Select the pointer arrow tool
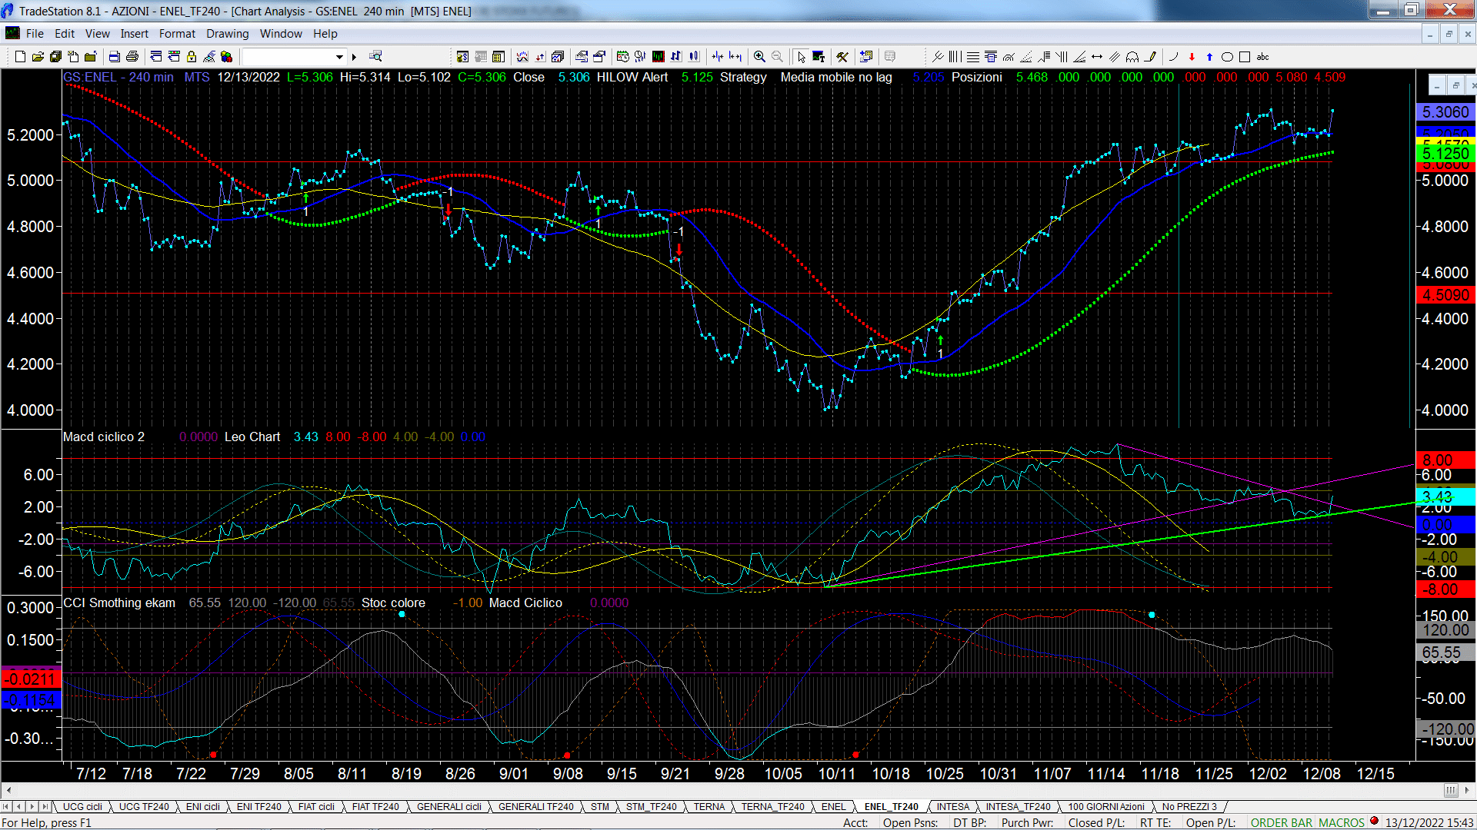Viewport: 1477px width, 830px height. (x=801, y=57)
